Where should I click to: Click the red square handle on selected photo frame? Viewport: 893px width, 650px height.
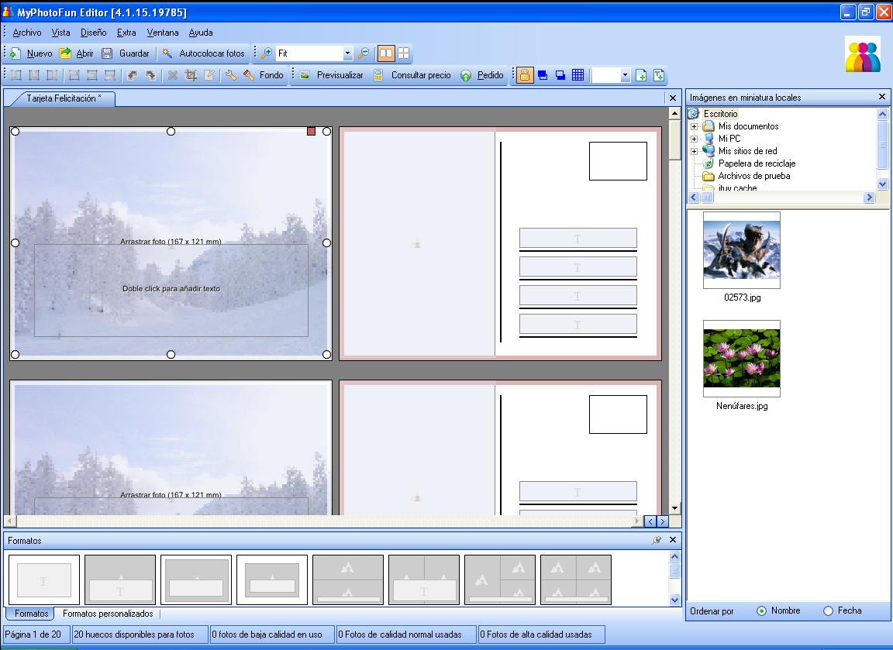click(x=311, y=132)
